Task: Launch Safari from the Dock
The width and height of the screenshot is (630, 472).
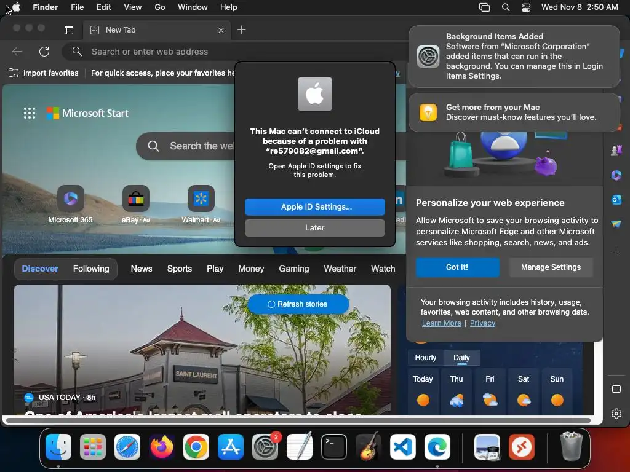Action: click(x=127, y=447)
